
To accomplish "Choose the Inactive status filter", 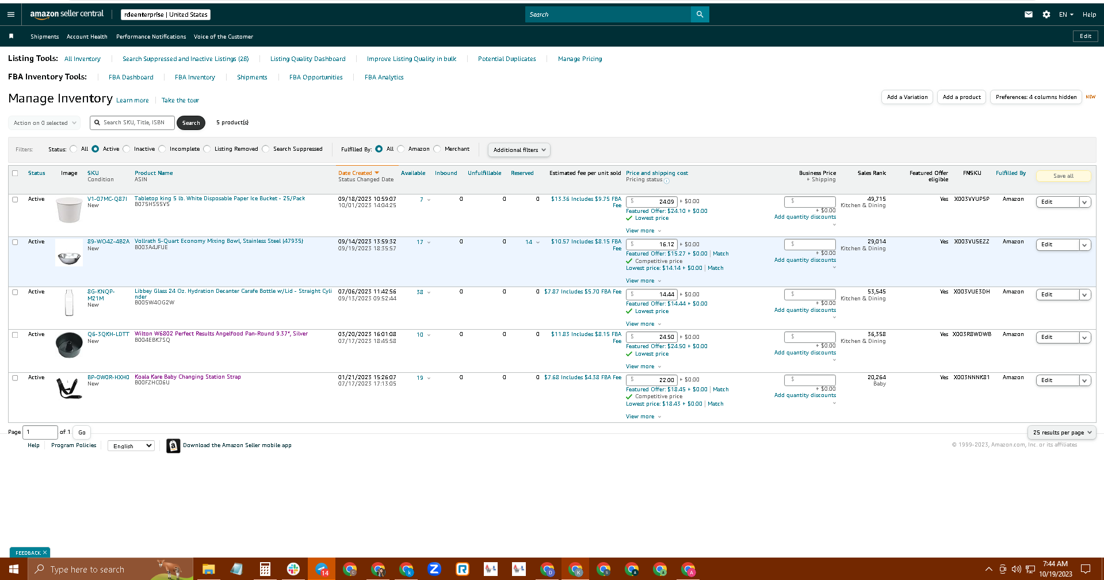I will (126, 149).
